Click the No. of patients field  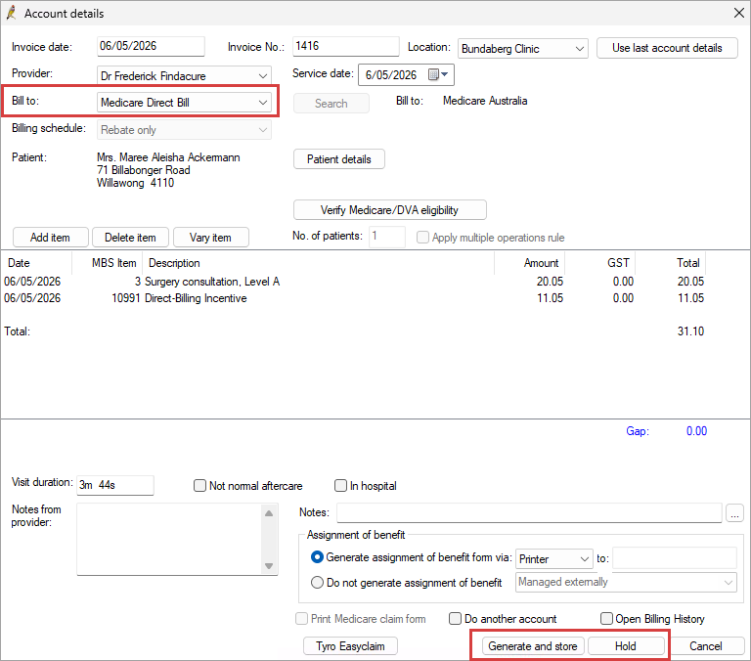click(387, 236)
